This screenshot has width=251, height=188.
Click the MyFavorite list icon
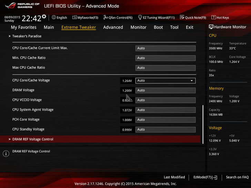[74, 17]
